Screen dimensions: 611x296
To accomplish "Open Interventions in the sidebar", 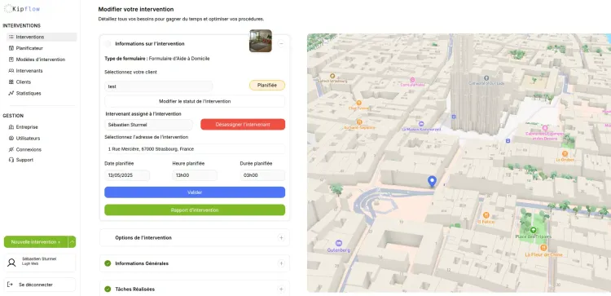I will point(42,37).
